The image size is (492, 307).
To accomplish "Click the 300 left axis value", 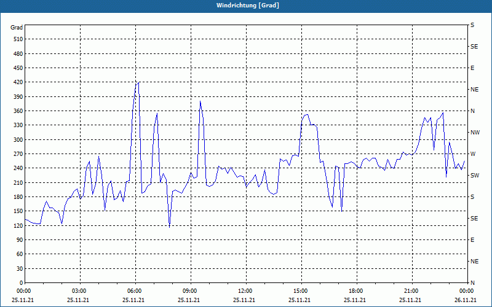I will coord(18,140).
